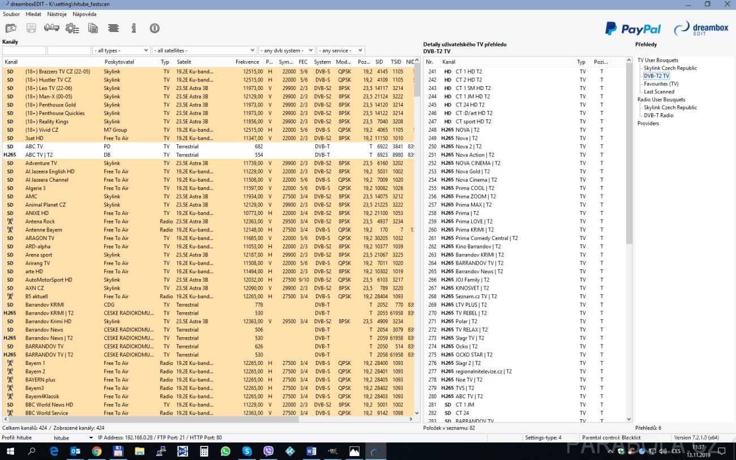This screenshot has width=736, height=460.
Task: Click the first channel filter text field
Action: click(24, 50)
